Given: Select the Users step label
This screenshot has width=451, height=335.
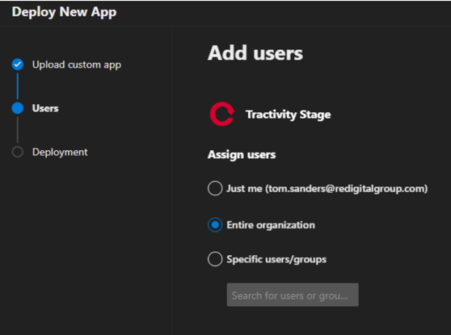Looking at the screenshot, I should (45, 108).
